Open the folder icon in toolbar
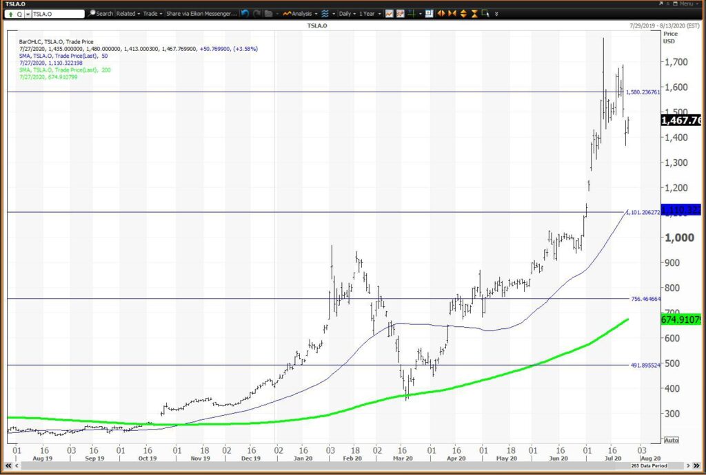 (x=269, y=14)
